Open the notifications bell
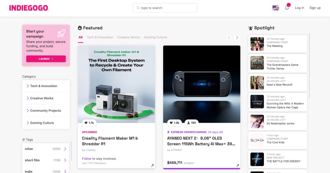 287,8
